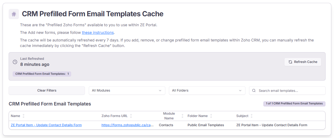
Task: Click the Public Email Templates folder cell
Action: (206, 125)
